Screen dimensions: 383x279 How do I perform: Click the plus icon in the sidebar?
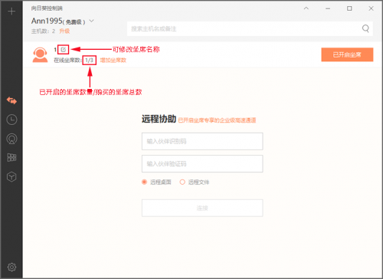pos(11,11)
